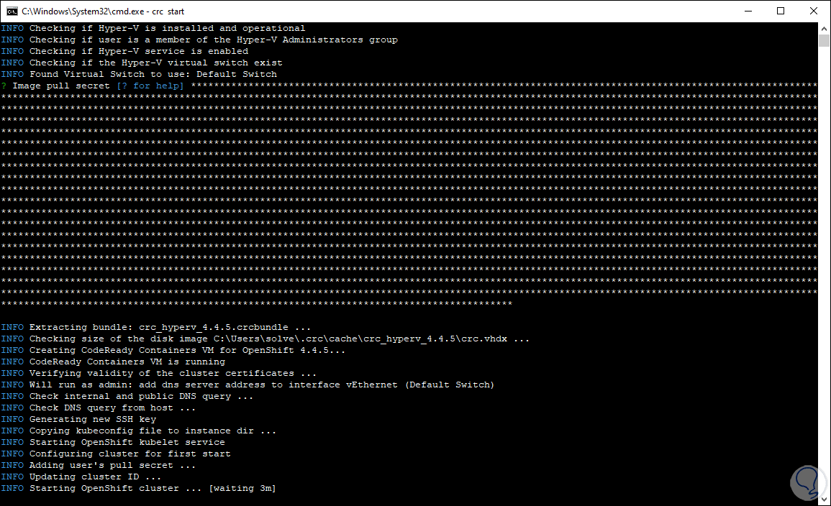Click line 'Adding user's pull secret'

point(99,465)
